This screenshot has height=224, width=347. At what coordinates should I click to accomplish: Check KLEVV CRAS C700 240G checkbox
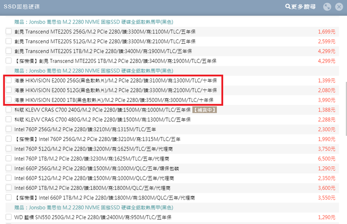9,110
